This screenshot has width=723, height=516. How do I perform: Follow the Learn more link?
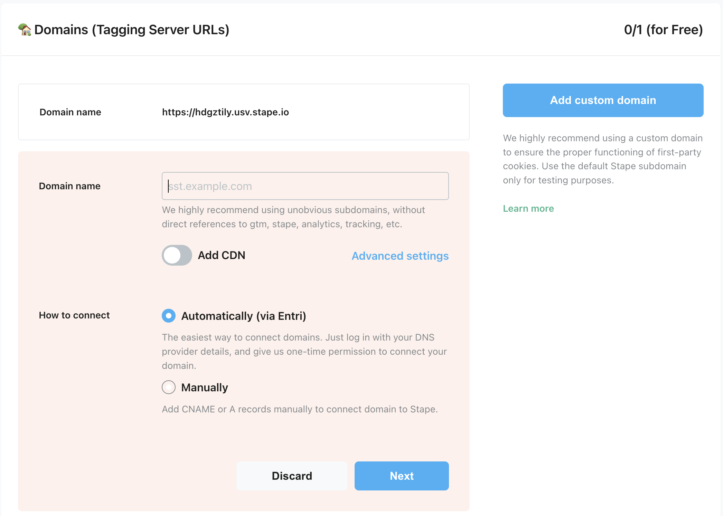528,209
